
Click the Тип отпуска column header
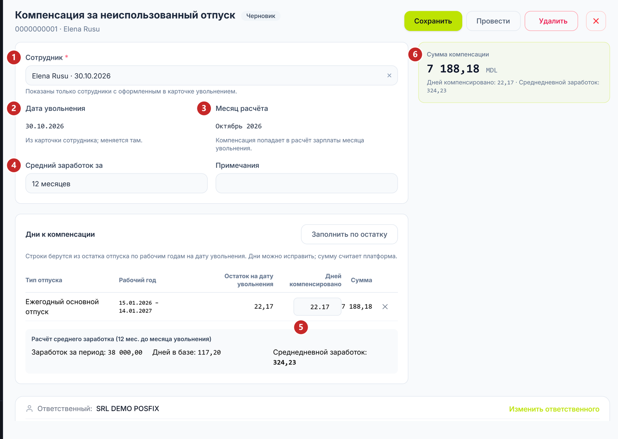(x=44, y=280)
